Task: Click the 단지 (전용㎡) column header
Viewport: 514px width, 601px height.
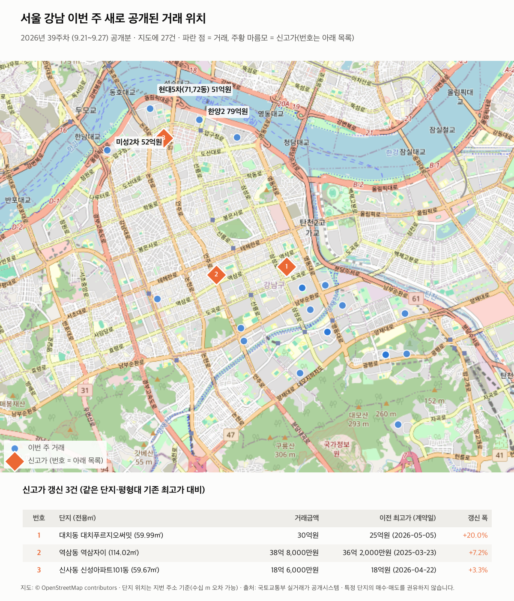Action: click(78, 518)
